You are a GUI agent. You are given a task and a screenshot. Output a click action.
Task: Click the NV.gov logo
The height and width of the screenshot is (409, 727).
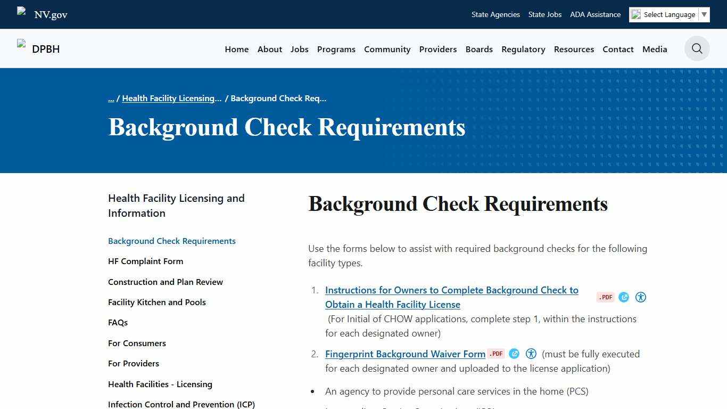click(x=50, y=14)
